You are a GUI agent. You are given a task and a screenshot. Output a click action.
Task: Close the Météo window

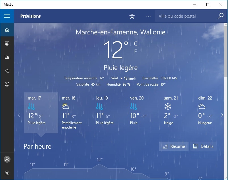[221, 5]
